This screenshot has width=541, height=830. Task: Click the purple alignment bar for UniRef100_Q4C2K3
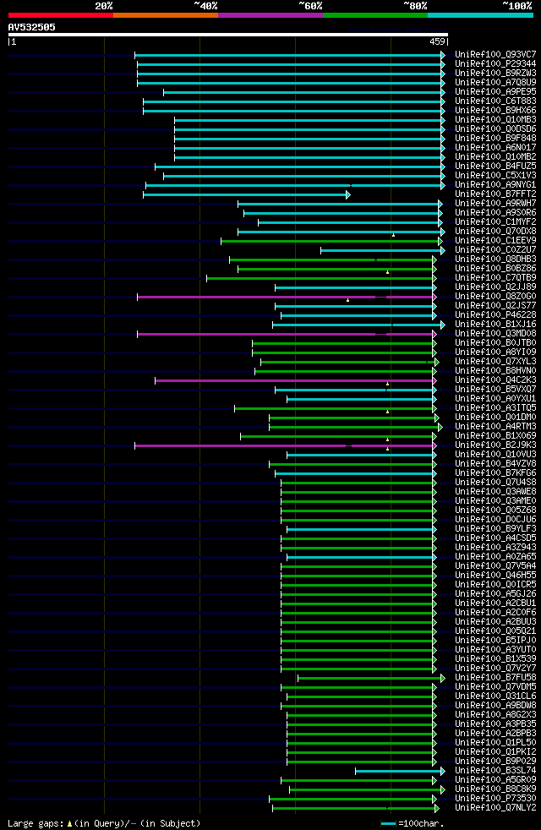coord(295,380)
